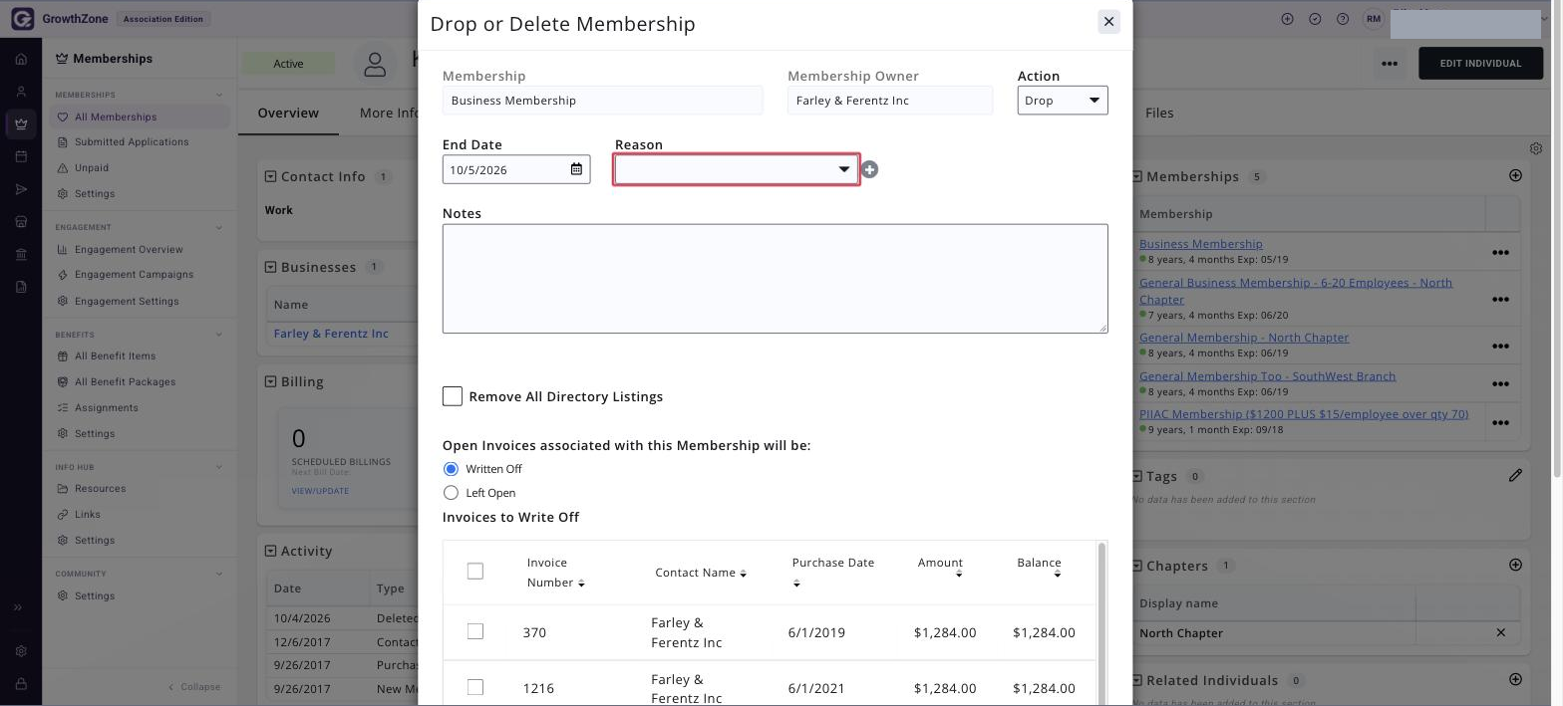
Task: Open the Communications paper-plane icon in left rail
Action: [x=21, y=189]
